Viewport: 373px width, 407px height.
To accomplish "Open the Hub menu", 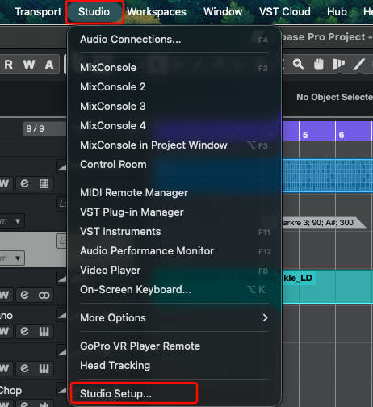I will point(337,12).
